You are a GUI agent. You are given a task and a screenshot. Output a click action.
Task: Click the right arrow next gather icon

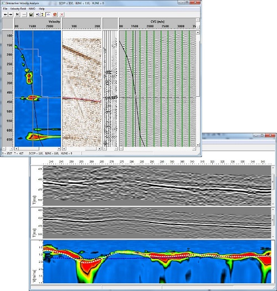(11, 14)
